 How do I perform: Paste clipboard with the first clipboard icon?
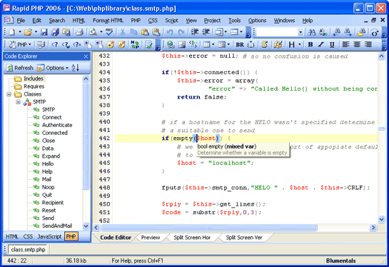(x=145, y=32)
